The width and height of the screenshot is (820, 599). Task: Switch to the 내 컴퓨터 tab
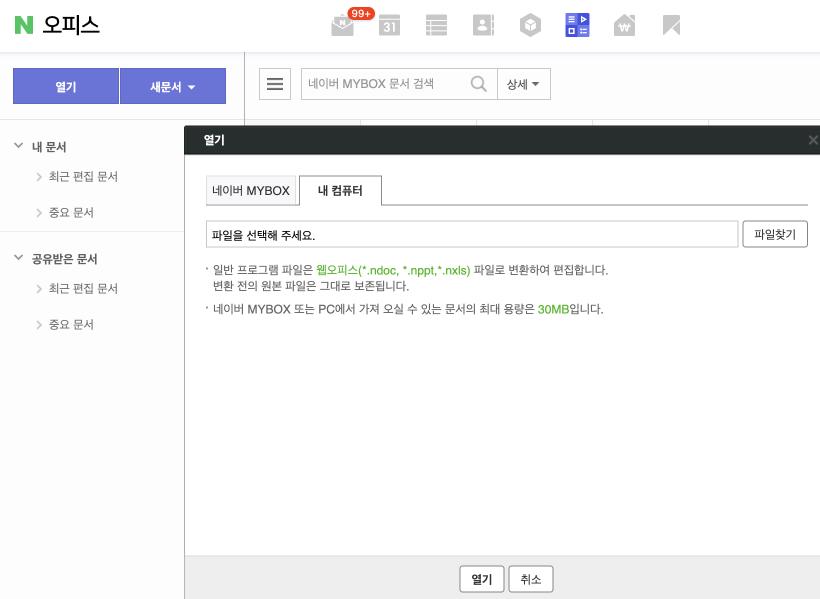tap(340, 190)
